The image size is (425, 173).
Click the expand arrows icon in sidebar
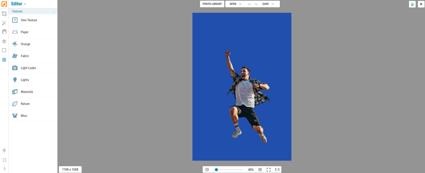pos(4,160)
